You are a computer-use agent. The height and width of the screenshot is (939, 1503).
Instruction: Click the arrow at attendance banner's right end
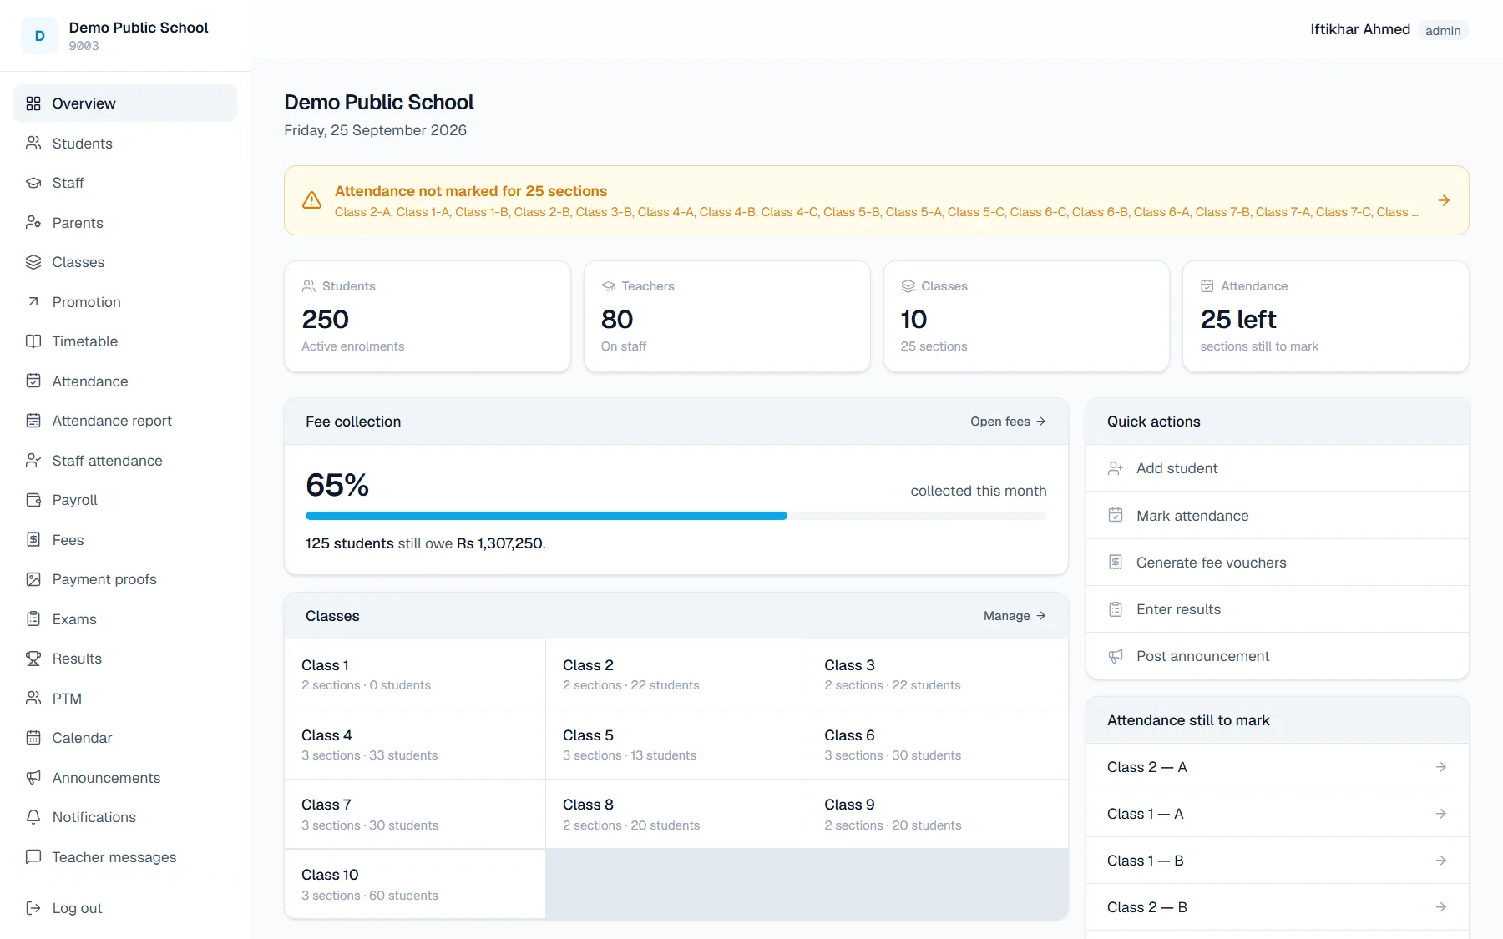[x=1444, y=200]
